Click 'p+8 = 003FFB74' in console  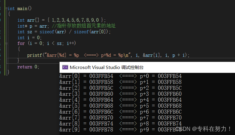coord(161,124)
